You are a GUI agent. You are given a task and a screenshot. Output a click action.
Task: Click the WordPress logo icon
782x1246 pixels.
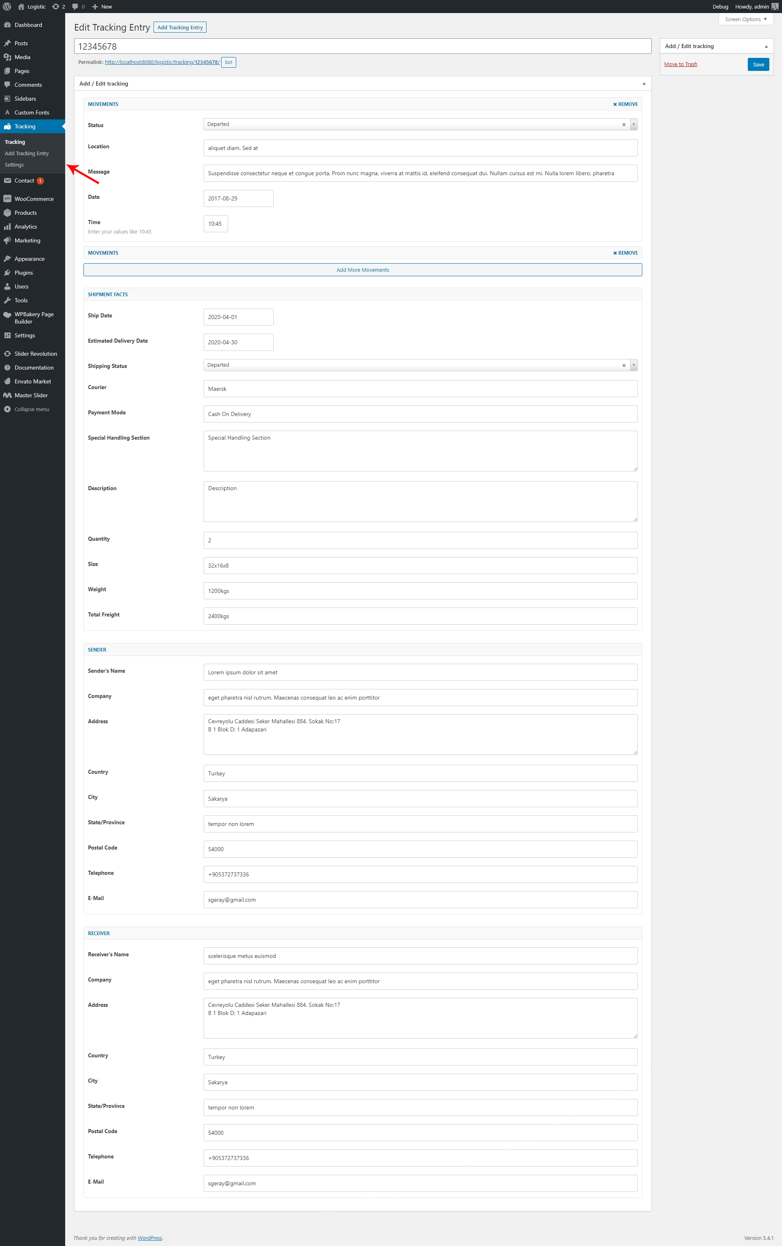pyautogui.click(x=7, y=7)
